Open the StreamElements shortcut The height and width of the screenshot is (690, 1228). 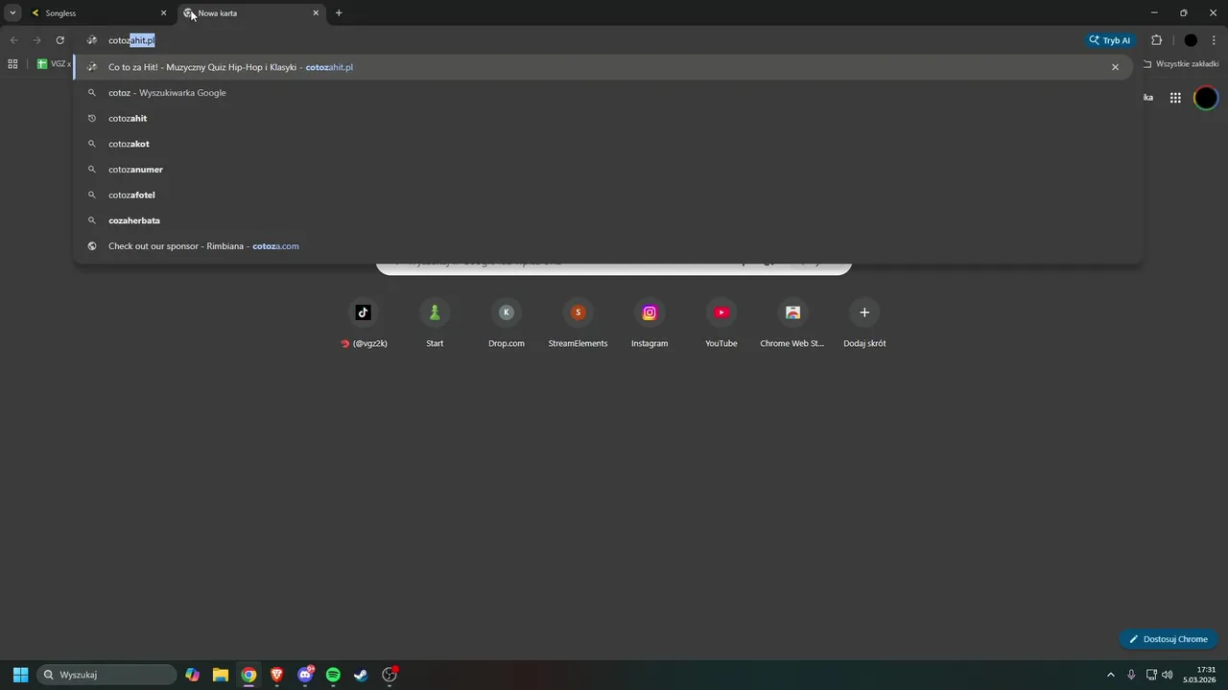click(x=578, y=321)
